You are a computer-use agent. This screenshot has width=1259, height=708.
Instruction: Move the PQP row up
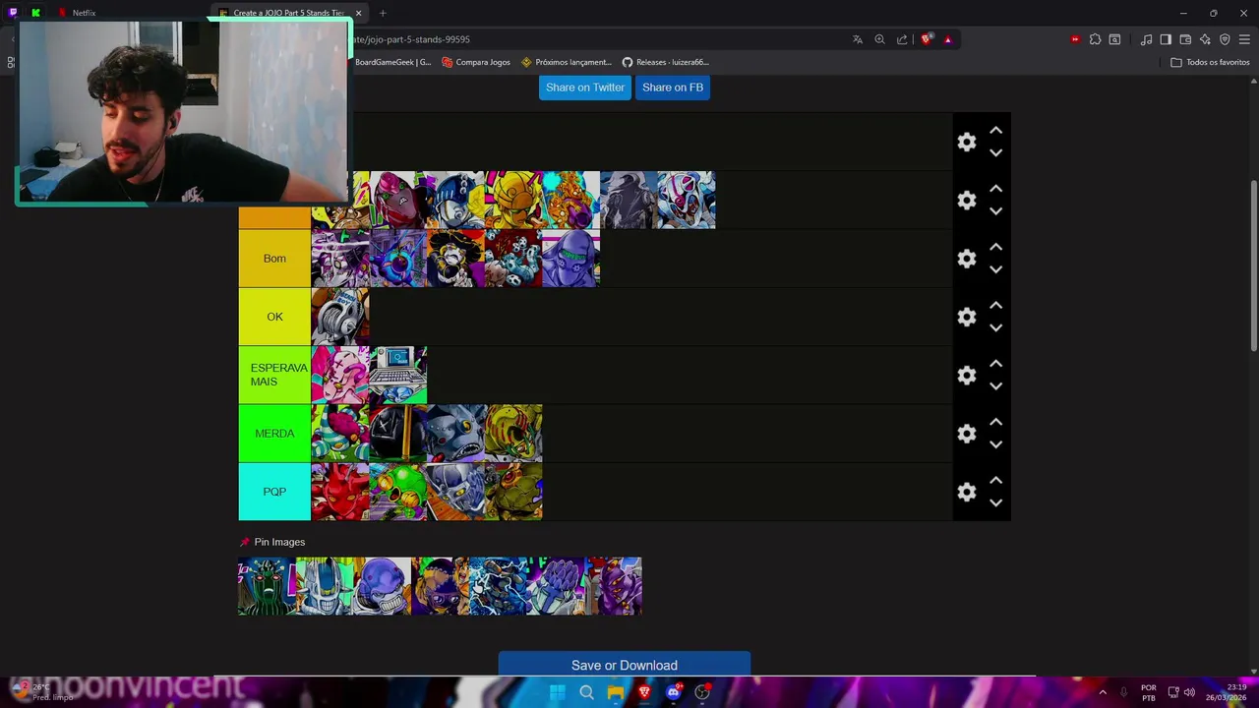995,480
